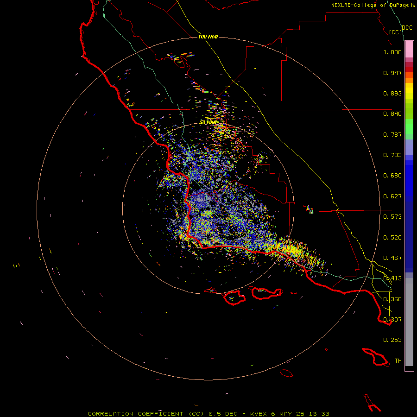Pick the gray segment of the color bar
417x417 pixels.
pos(409,322)
